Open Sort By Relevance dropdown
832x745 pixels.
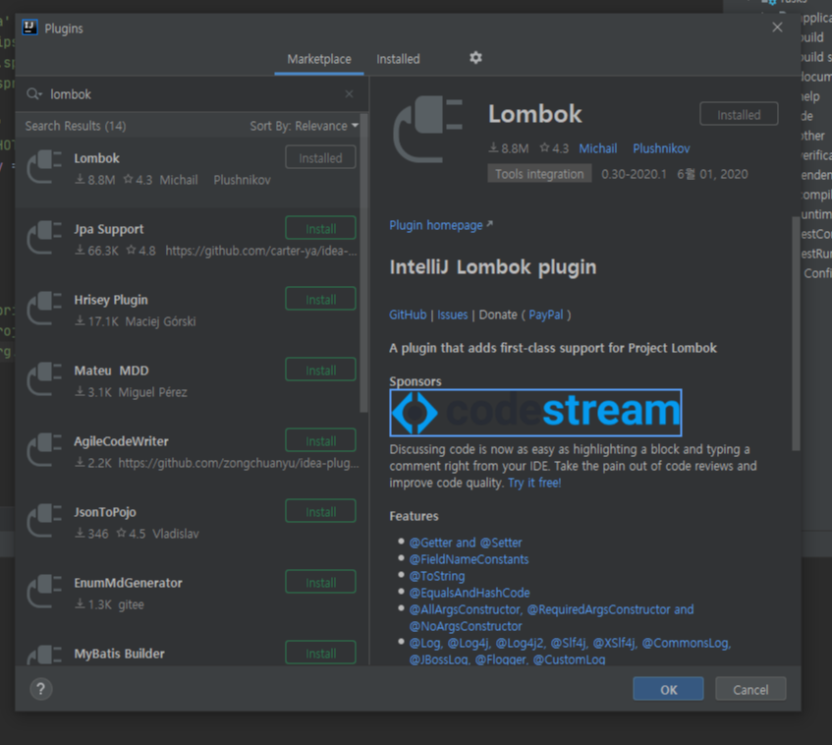click(x=305, y=126)
